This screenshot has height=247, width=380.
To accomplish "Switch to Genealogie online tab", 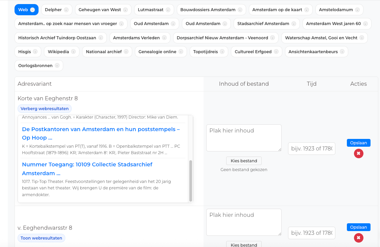I will [157, 52].
